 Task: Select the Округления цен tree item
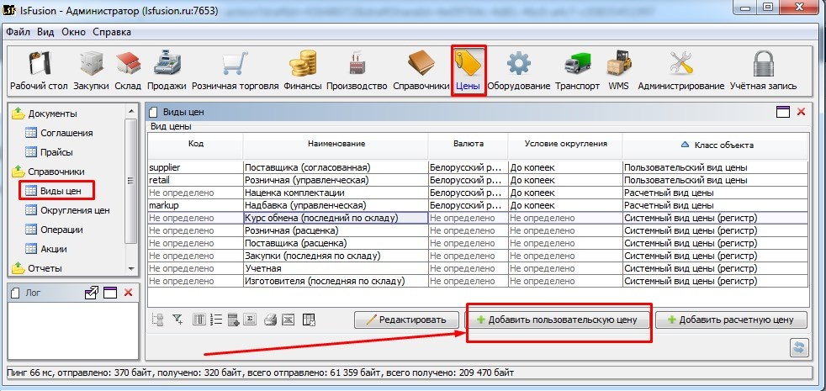pyautogui.click(x=75, y=210)
